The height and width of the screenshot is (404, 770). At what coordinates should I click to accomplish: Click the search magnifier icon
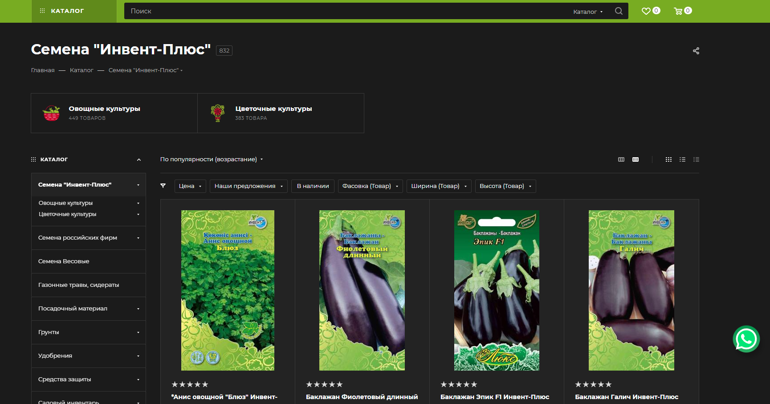tap(619, 11)
